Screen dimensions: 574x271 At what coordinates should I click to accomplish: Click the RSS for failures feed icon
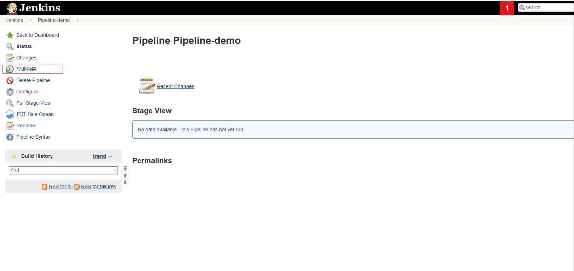(77, 187)
